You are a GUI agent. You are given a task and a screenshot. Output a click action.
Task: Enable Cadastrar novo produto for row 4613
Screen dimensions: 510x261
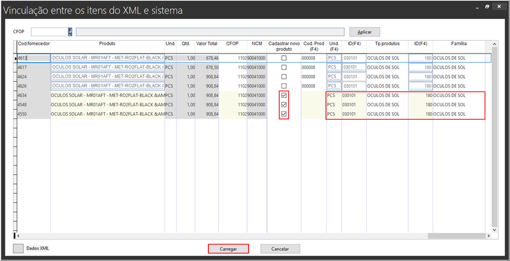pos(283,58)
